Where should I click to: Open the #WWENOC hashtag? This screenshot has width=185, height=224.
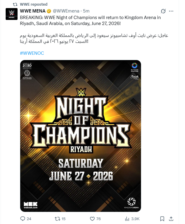point(32,53)
